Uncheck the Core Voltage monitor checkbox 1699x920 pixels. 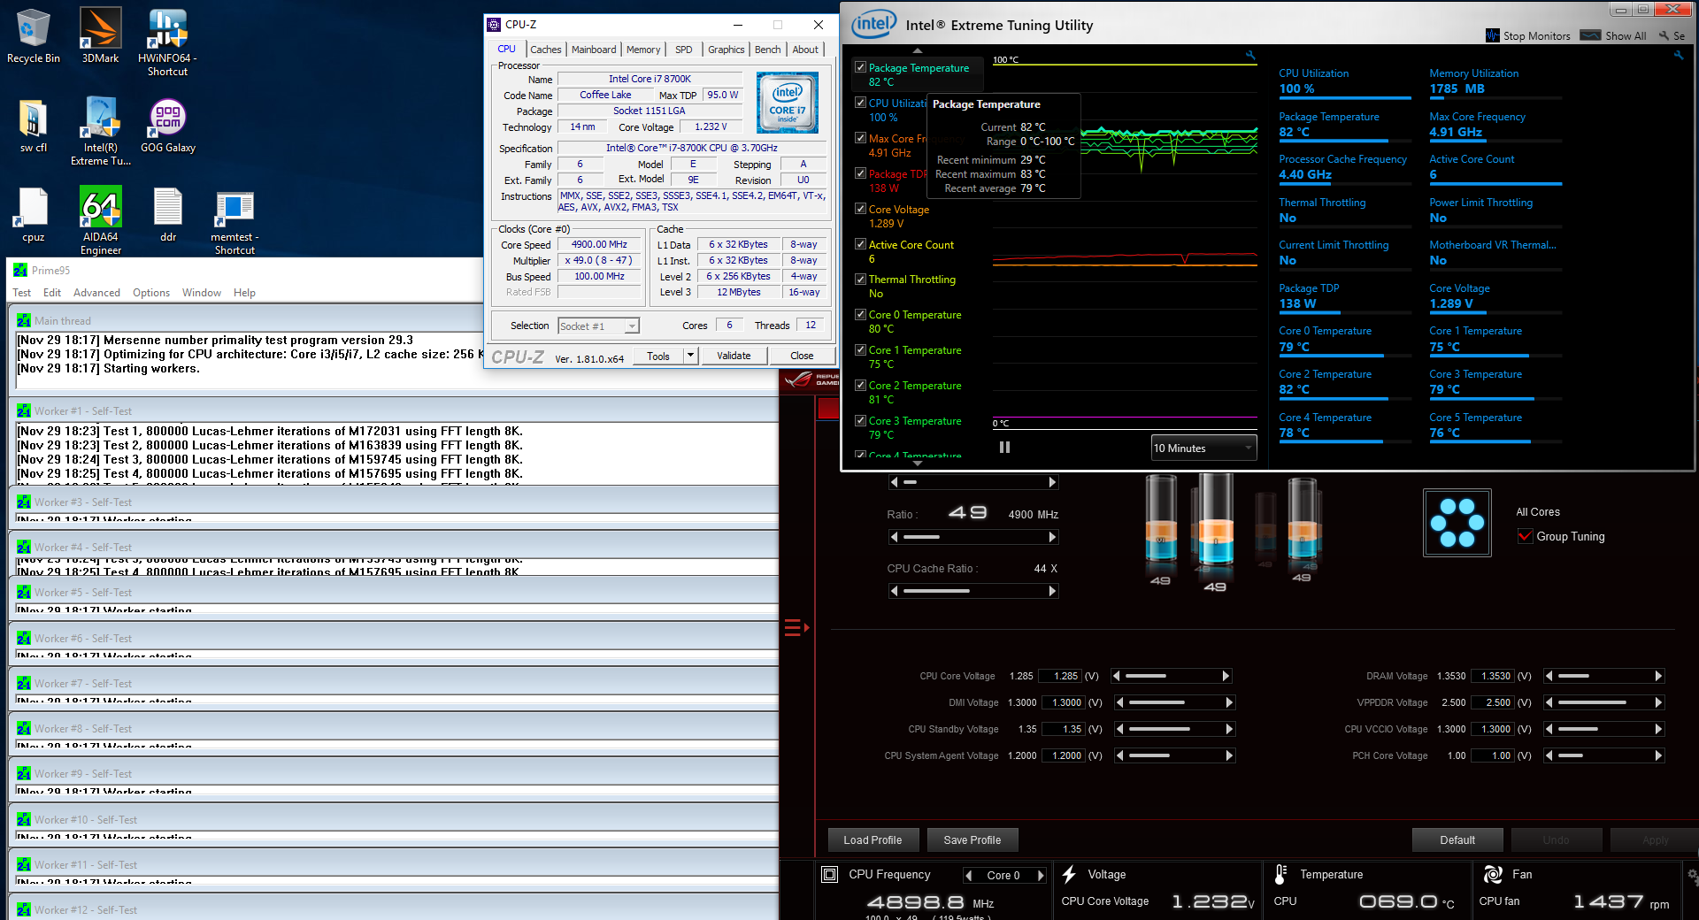(x=860, y=209)
